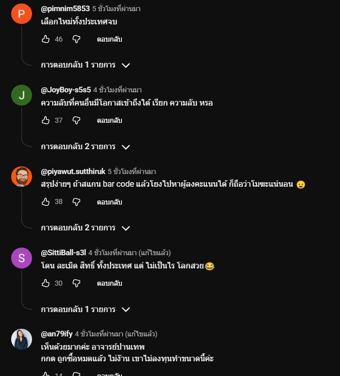Expand the 2 replies under @JoyBoy-s5s5's comment
Image resolution: width=340 pixels, height=376 pixels.
85,147
